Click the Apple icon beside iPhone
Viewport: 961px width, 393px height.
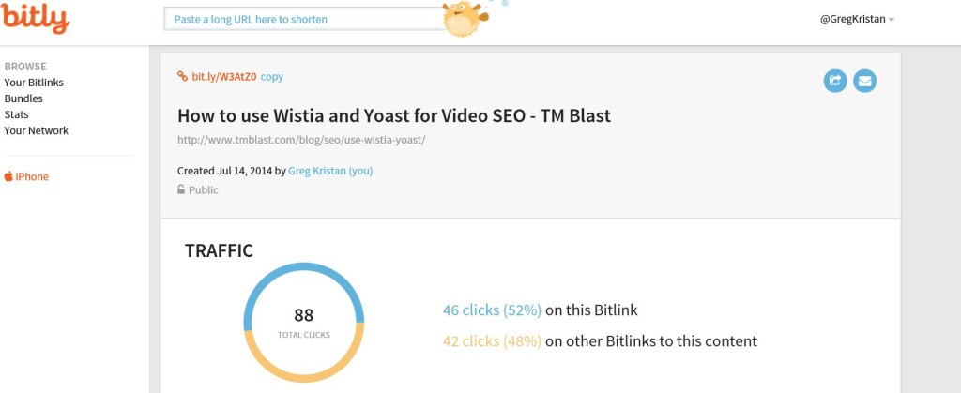click(8, 176)
